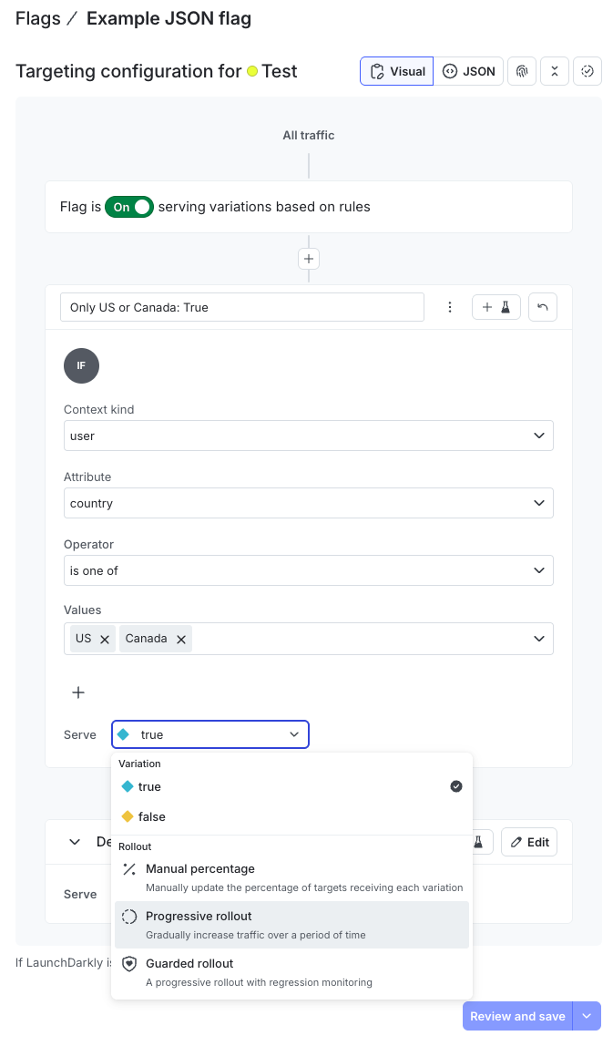Select the false variation with yellow diamond
This screenshot has height=1046, width=613.
tap(151, 816)
